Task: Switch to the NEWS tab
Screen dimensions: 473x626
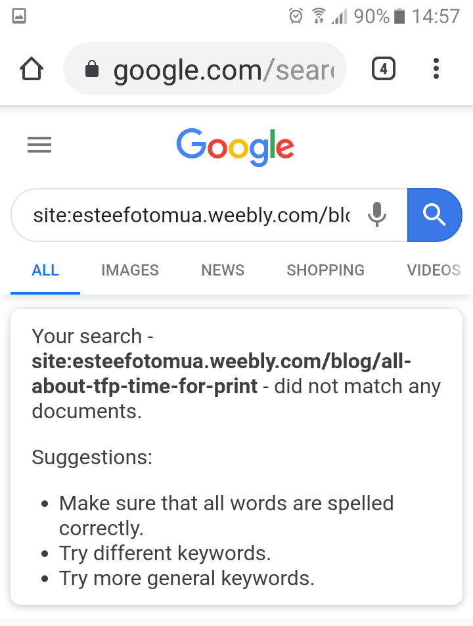Action: tap(223, 270)
